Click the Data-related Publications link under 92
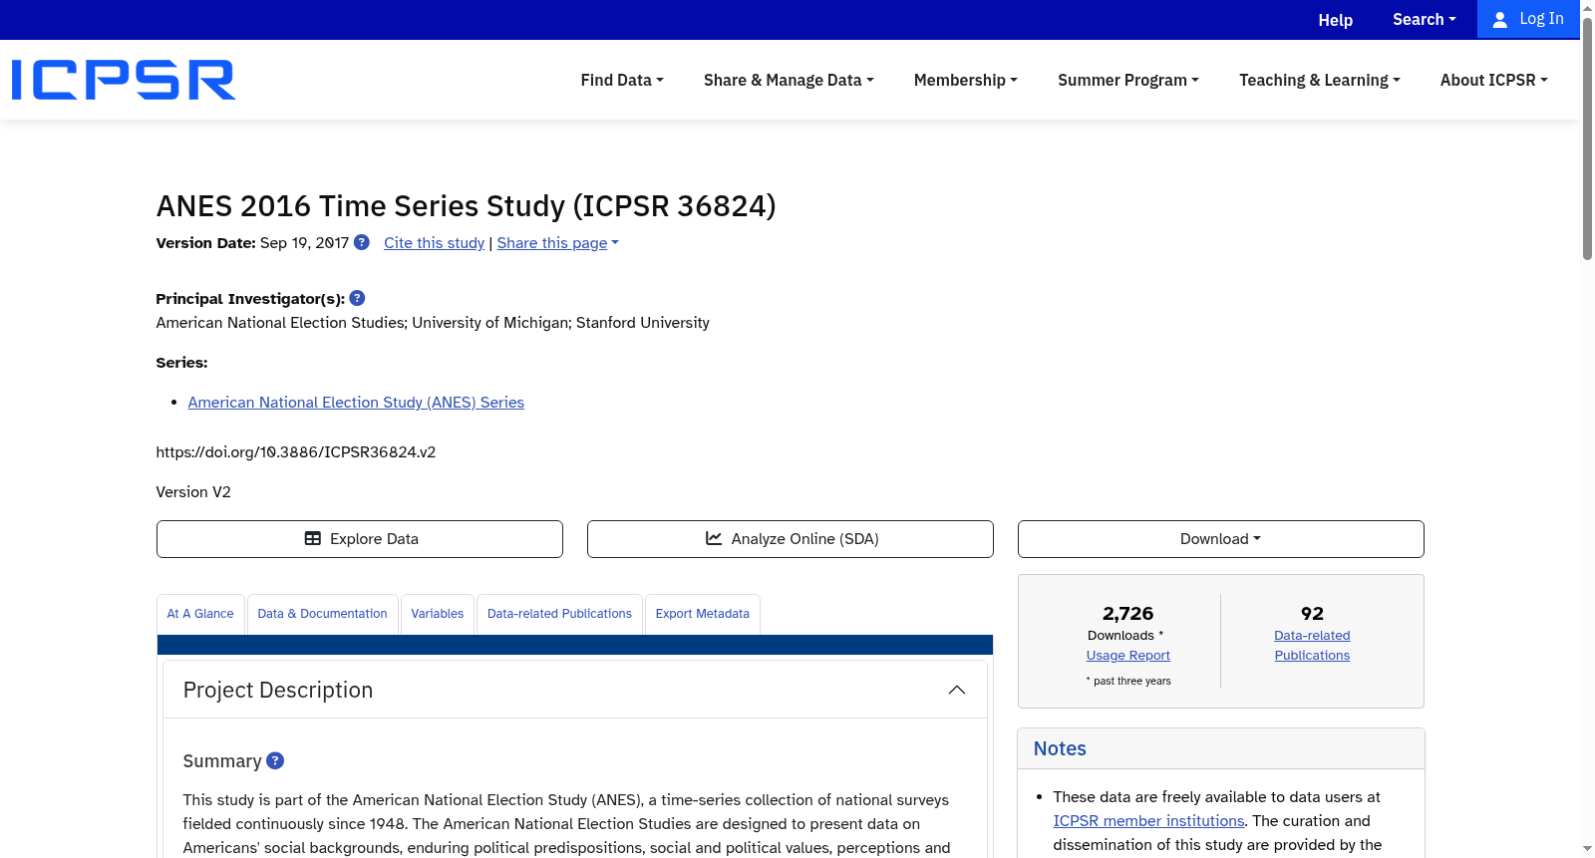Image resolution: width=1595 pixels, height=858 pixels. click(x=1312, y=646)
